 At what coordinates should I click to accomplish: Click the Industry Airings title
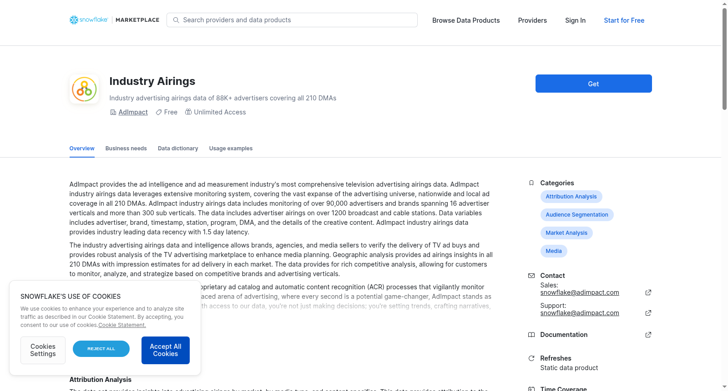[x=152, y=81]
